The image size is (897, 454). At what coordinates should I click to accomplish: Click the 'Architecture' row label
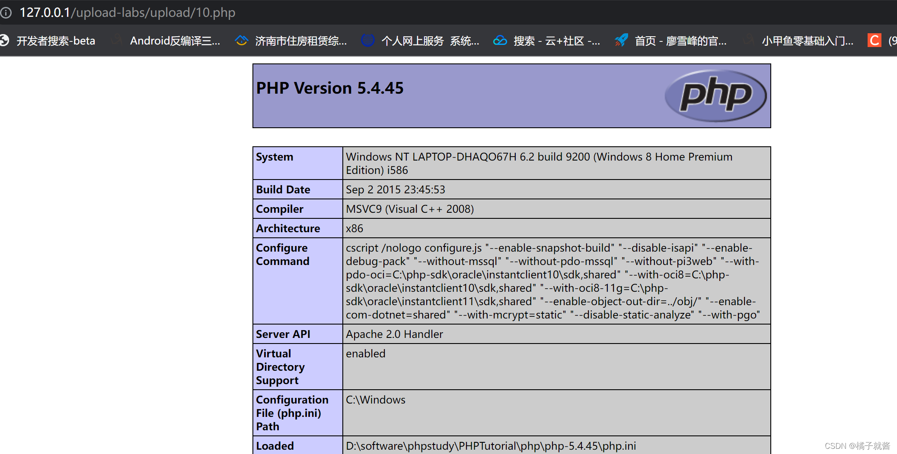288,229
